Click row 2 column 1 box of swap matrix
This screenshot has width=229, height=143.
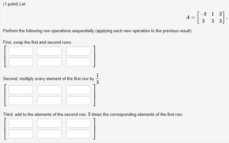[21, 62]
